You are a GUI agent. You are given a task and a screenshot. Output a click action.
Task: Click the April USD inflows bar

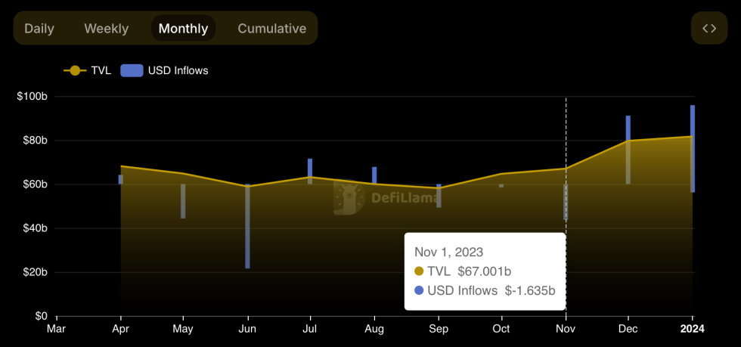[120, 179]
